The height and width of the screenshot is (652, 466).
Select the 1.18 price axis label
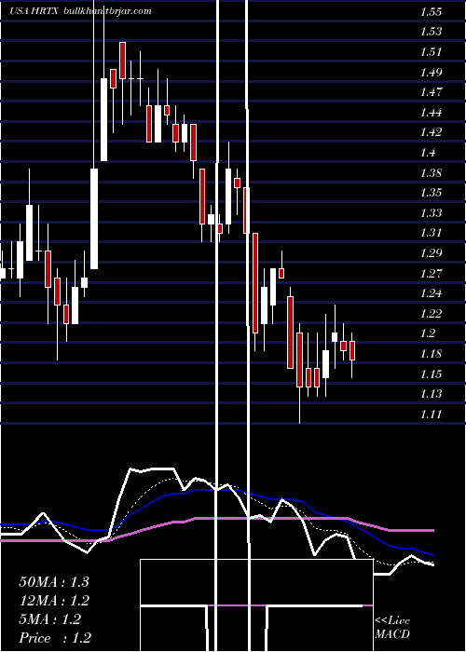pyautogui.click(x=431, y=354)
